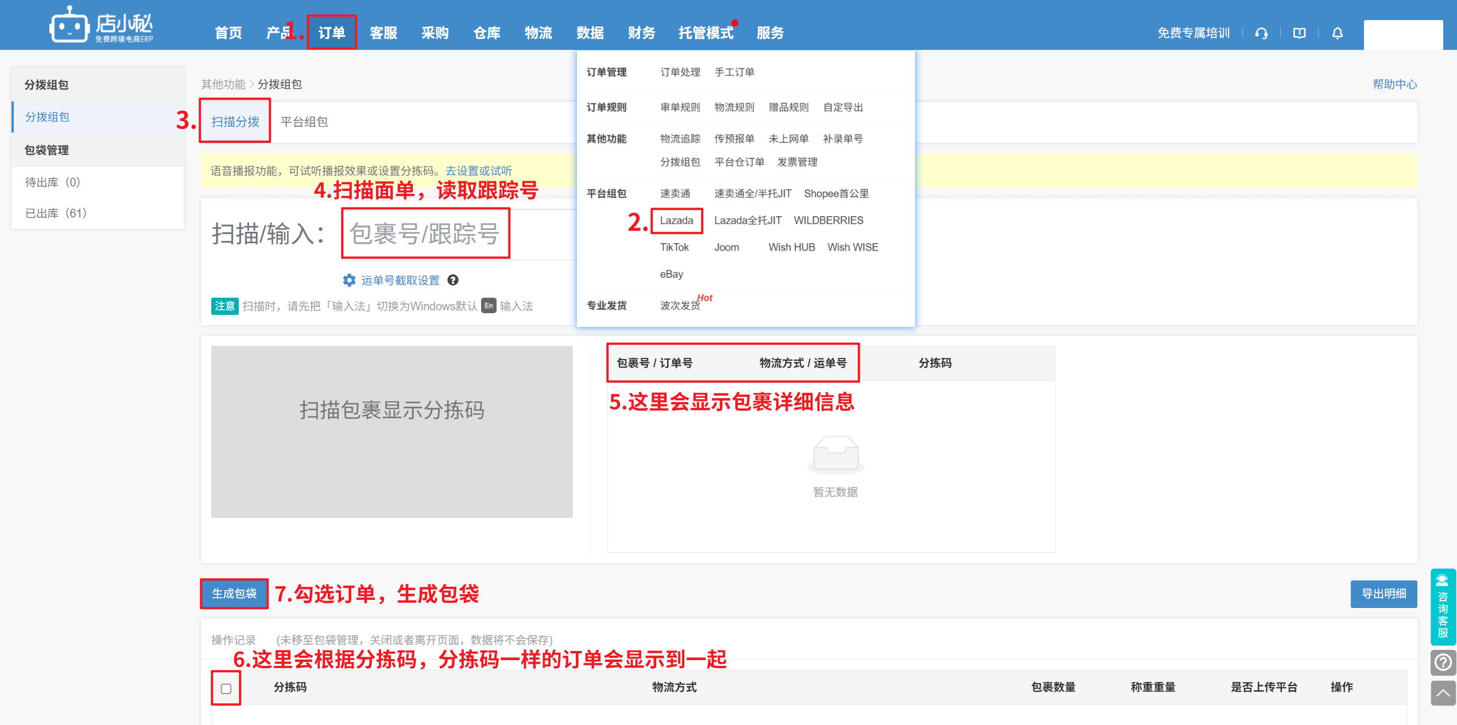
Task: Click gear icon for 运单号截取设置
Action: [x=349, y=280]
